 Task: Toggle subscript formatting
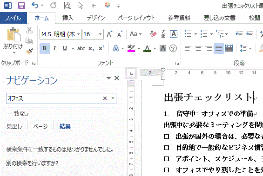click(91, 49)
